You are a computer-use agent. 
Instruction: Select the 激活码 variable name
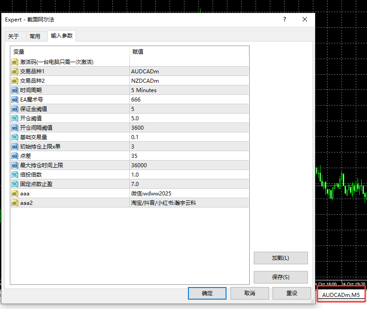(x=57, y=62)
